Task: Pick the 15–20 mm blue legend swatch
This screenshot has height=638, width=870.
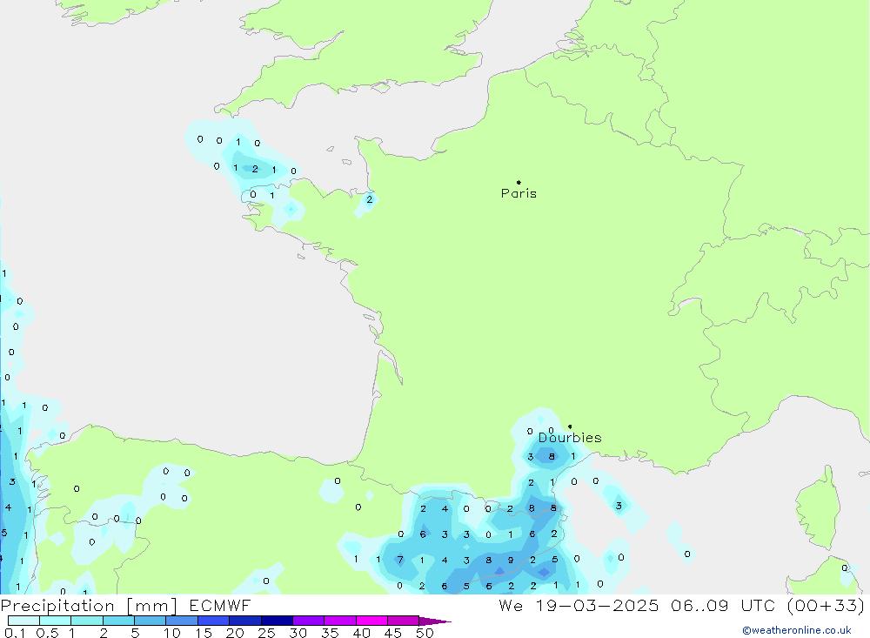Action: pyautogui.click(x=214, y=621)
